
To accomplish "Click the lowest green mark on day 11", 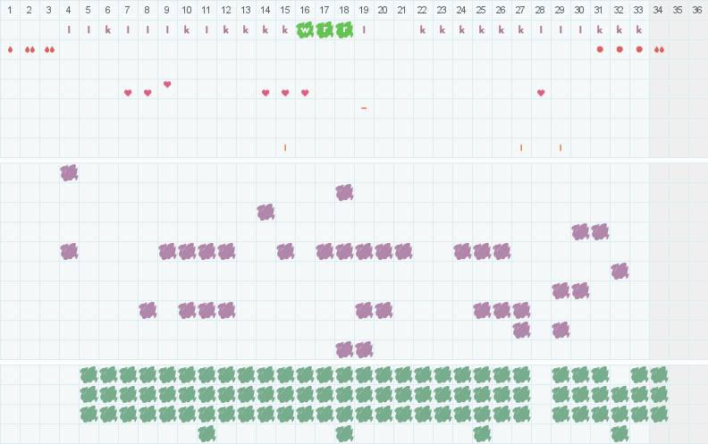I will [206, 433].
